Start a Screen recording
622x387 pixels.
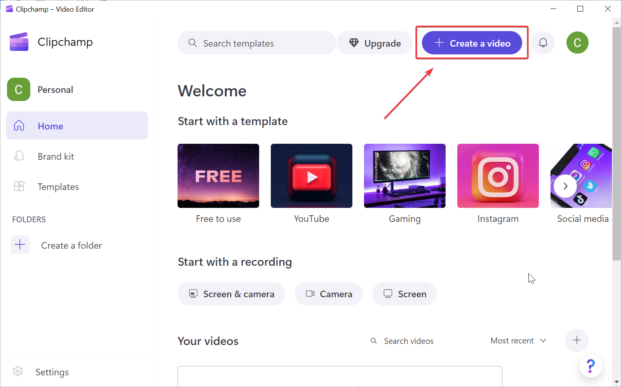click(x=404, y=294)
